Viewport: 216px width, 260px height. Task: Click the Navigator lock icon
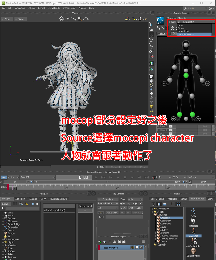click(x=26, y=204)
